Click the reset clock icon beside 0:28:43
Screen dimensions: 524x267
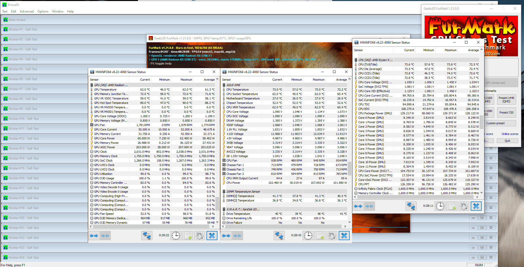pos(308,236)
